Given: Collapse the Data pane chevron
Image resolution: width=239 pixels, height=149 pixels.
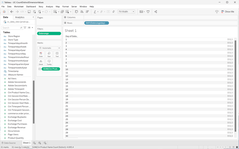Looking at the screenshot, I should coord(33,17).
